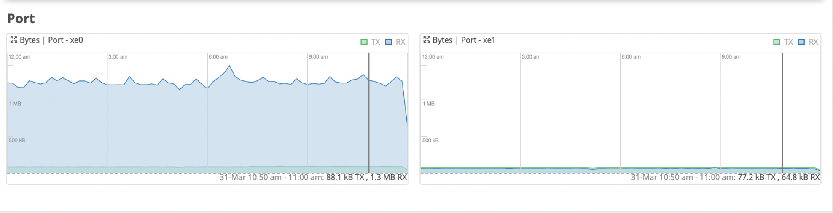Click the 1 MB axis label on xe0
Screen dimensions: 833x213
(15, 104)
